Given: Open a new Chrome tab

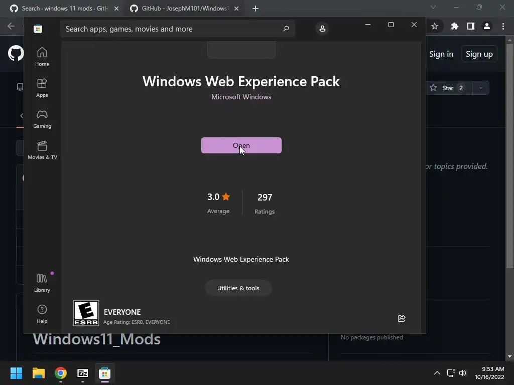Looking at the screenshot, I should (x=255, y=9).
